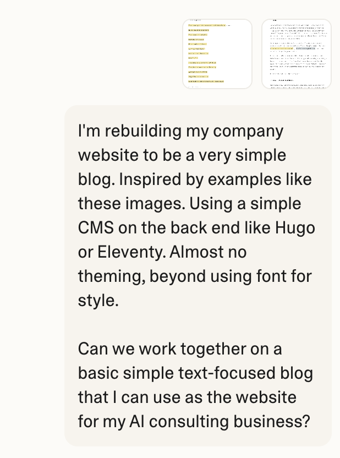Click the user message bubble
This screenshot has width=340, height=458.
[198, 275]
